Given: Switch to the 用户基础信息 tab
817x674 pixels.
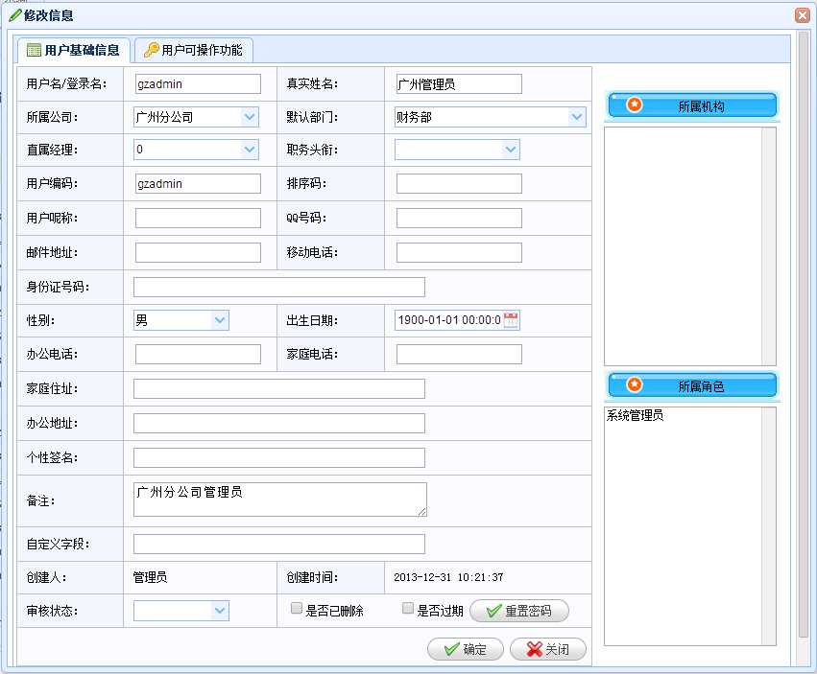Looking at the screenshot, I should coord(73,50).
